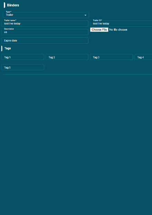The height and width of the screenshot is (215, 152).
Task: Click the Trailer ID floating label
Action: pos(97,20)
